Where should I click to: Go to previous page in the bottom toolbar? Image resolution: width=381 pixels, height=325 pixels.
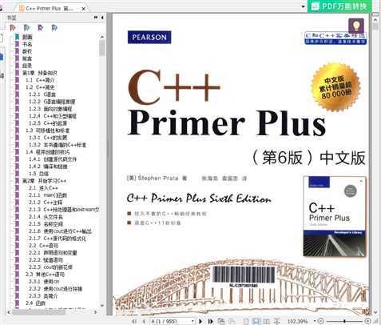pos(145,321)
